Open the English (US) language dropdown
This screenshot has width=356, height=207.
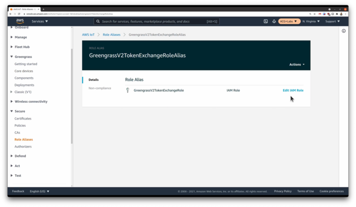point(40,191)
